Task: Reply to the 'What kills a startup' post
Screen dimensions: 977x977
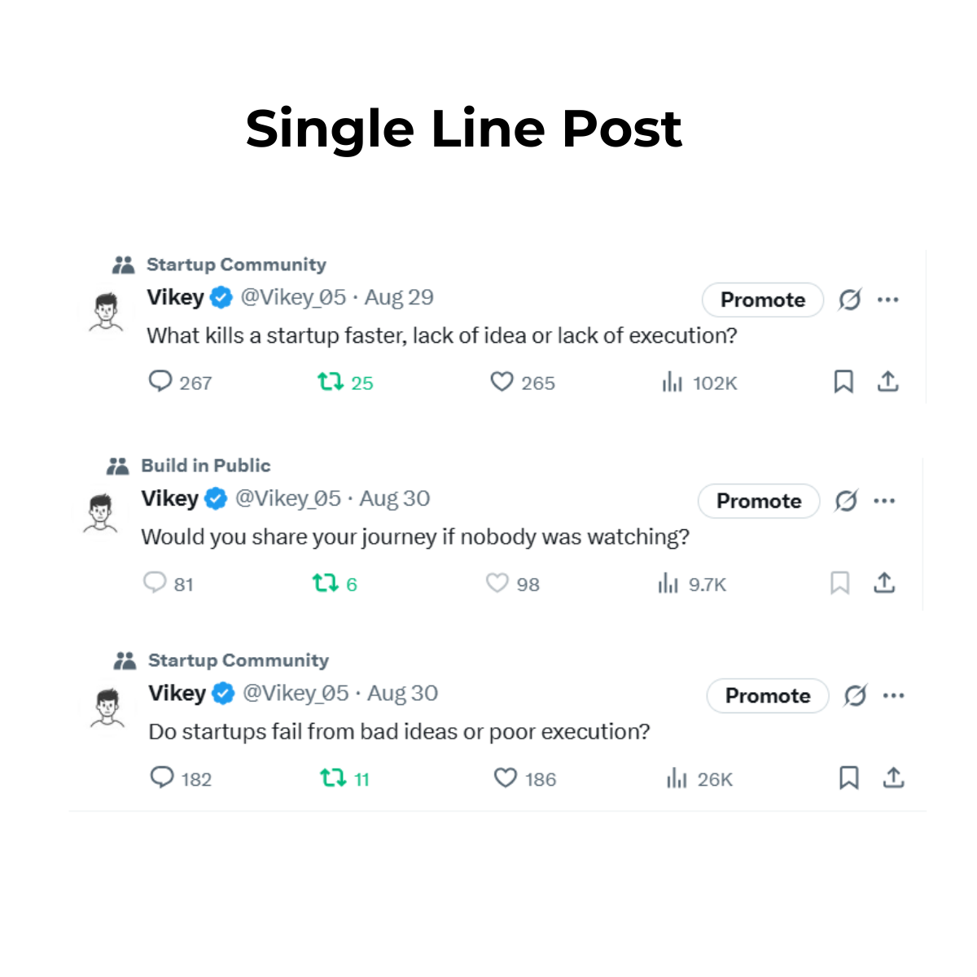Action: [x=160, y=382]
